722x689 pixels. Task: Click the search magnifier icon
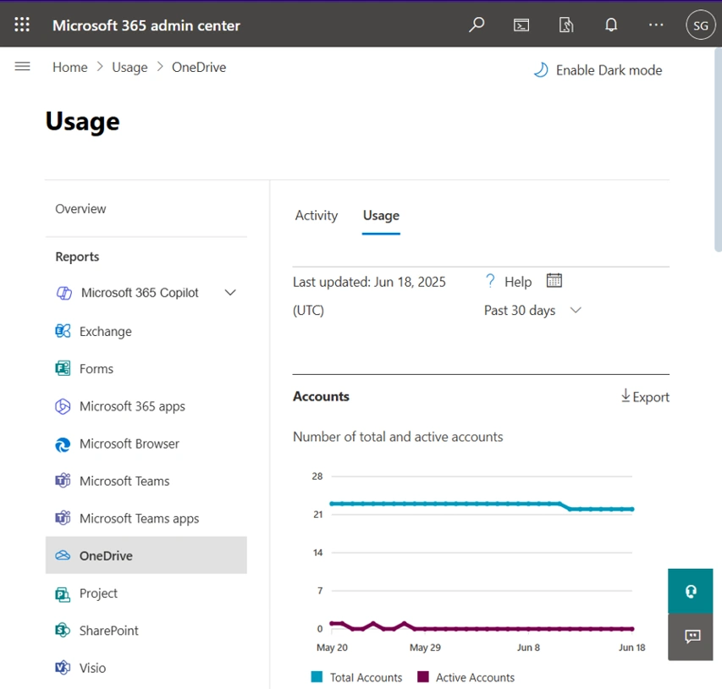(x=477, y=25)
